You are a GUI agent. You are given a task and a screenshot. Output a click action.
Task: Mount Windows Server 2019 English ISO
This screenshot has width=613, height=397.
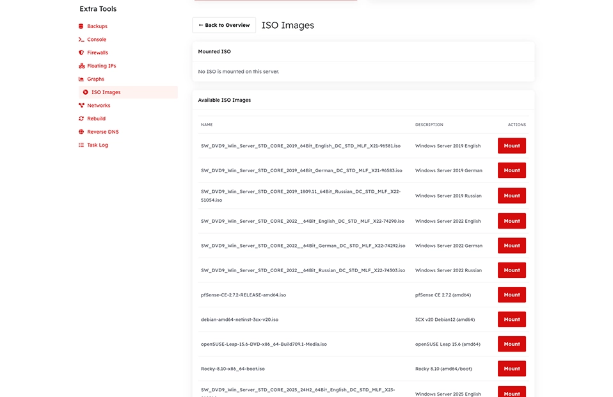click(x=511, y=145)
